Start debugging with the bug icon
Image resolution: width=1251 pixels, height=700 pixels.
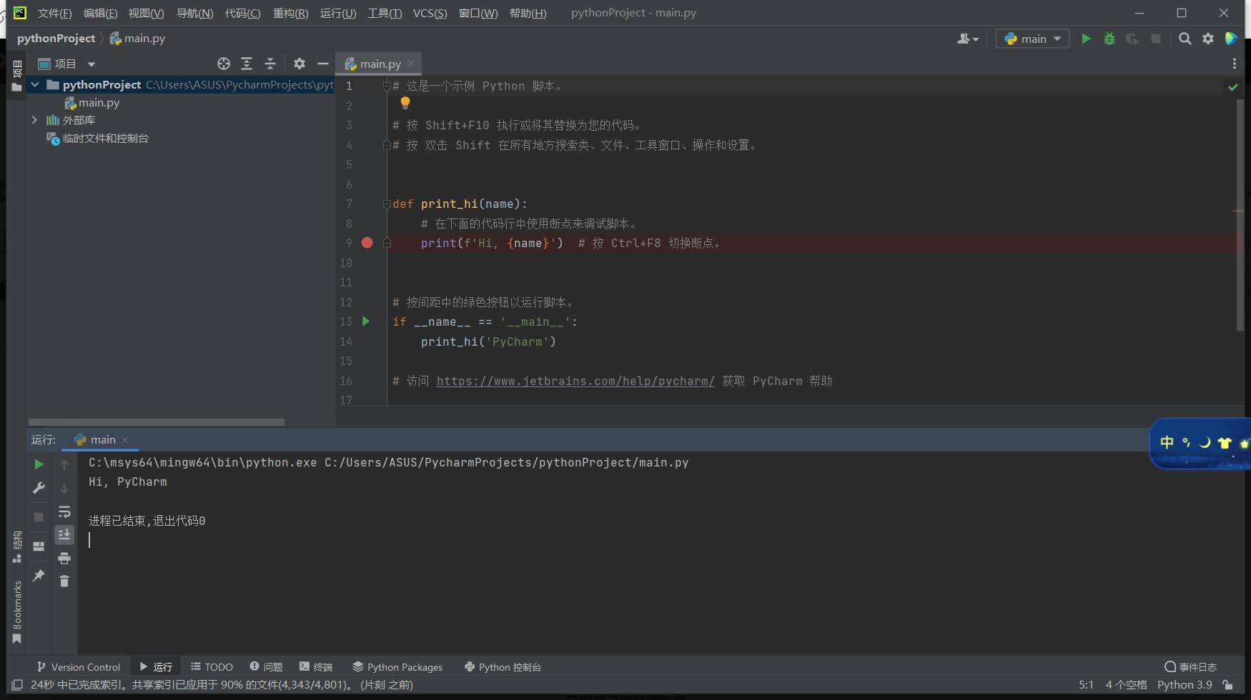pyautogui.click(x=1109, y=39)
